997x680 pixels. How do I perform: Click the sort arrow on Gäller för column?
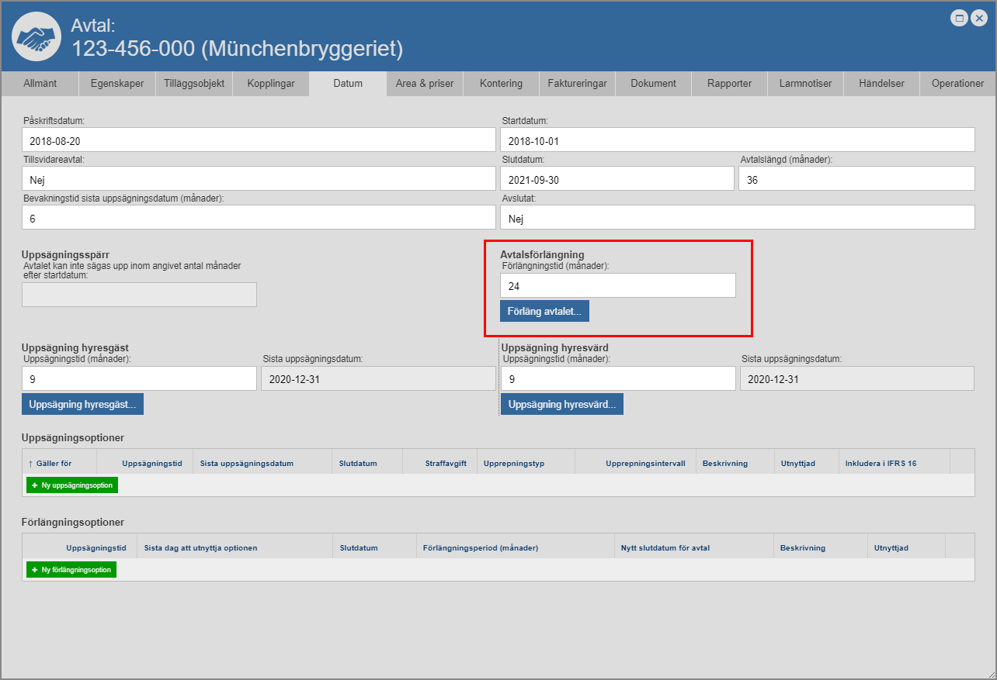pos(30,464)
